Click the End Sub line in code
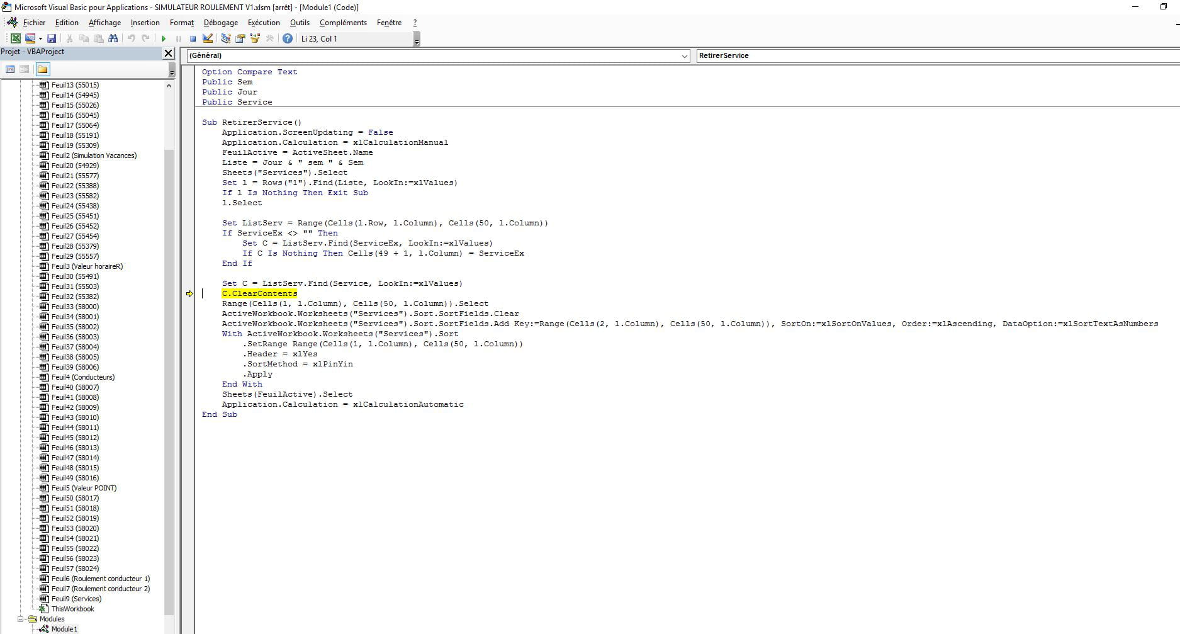Image resolution: width=1180 pixels, height=634 pixels. [220, 414]
